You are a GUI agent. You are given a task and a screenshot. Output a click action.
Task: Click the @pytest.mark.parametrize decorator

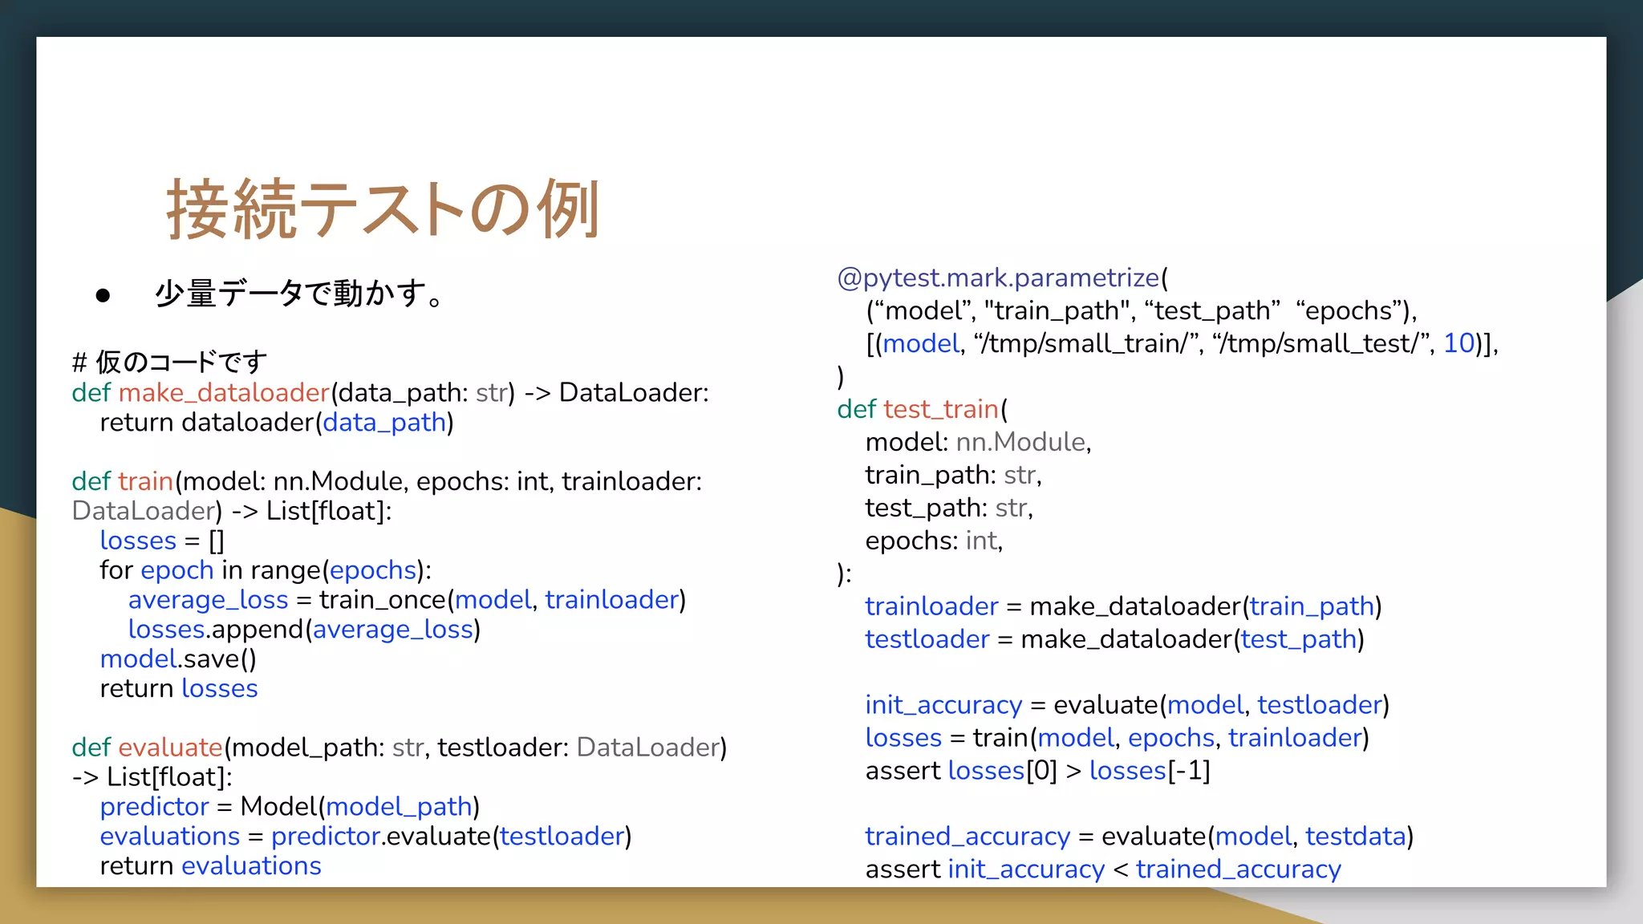(1003, 278)
